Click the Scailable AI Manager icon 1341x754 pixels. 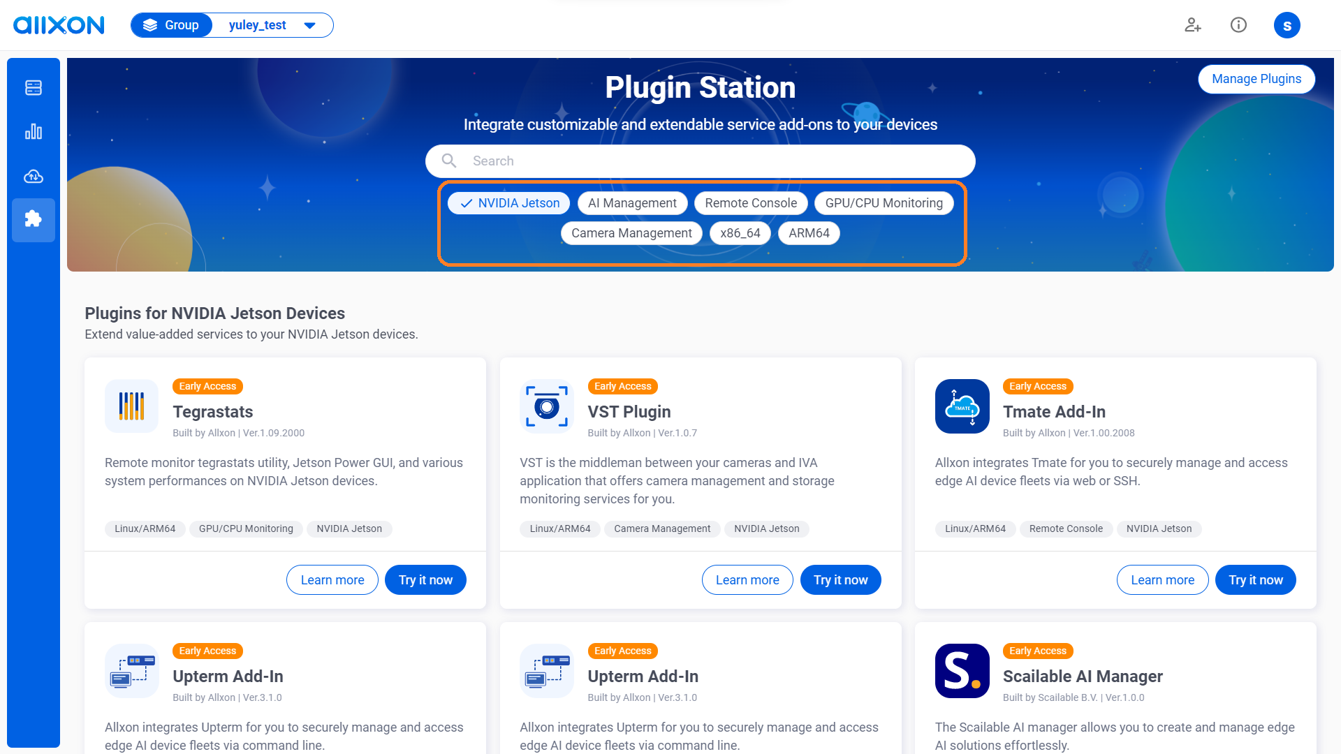962,671
